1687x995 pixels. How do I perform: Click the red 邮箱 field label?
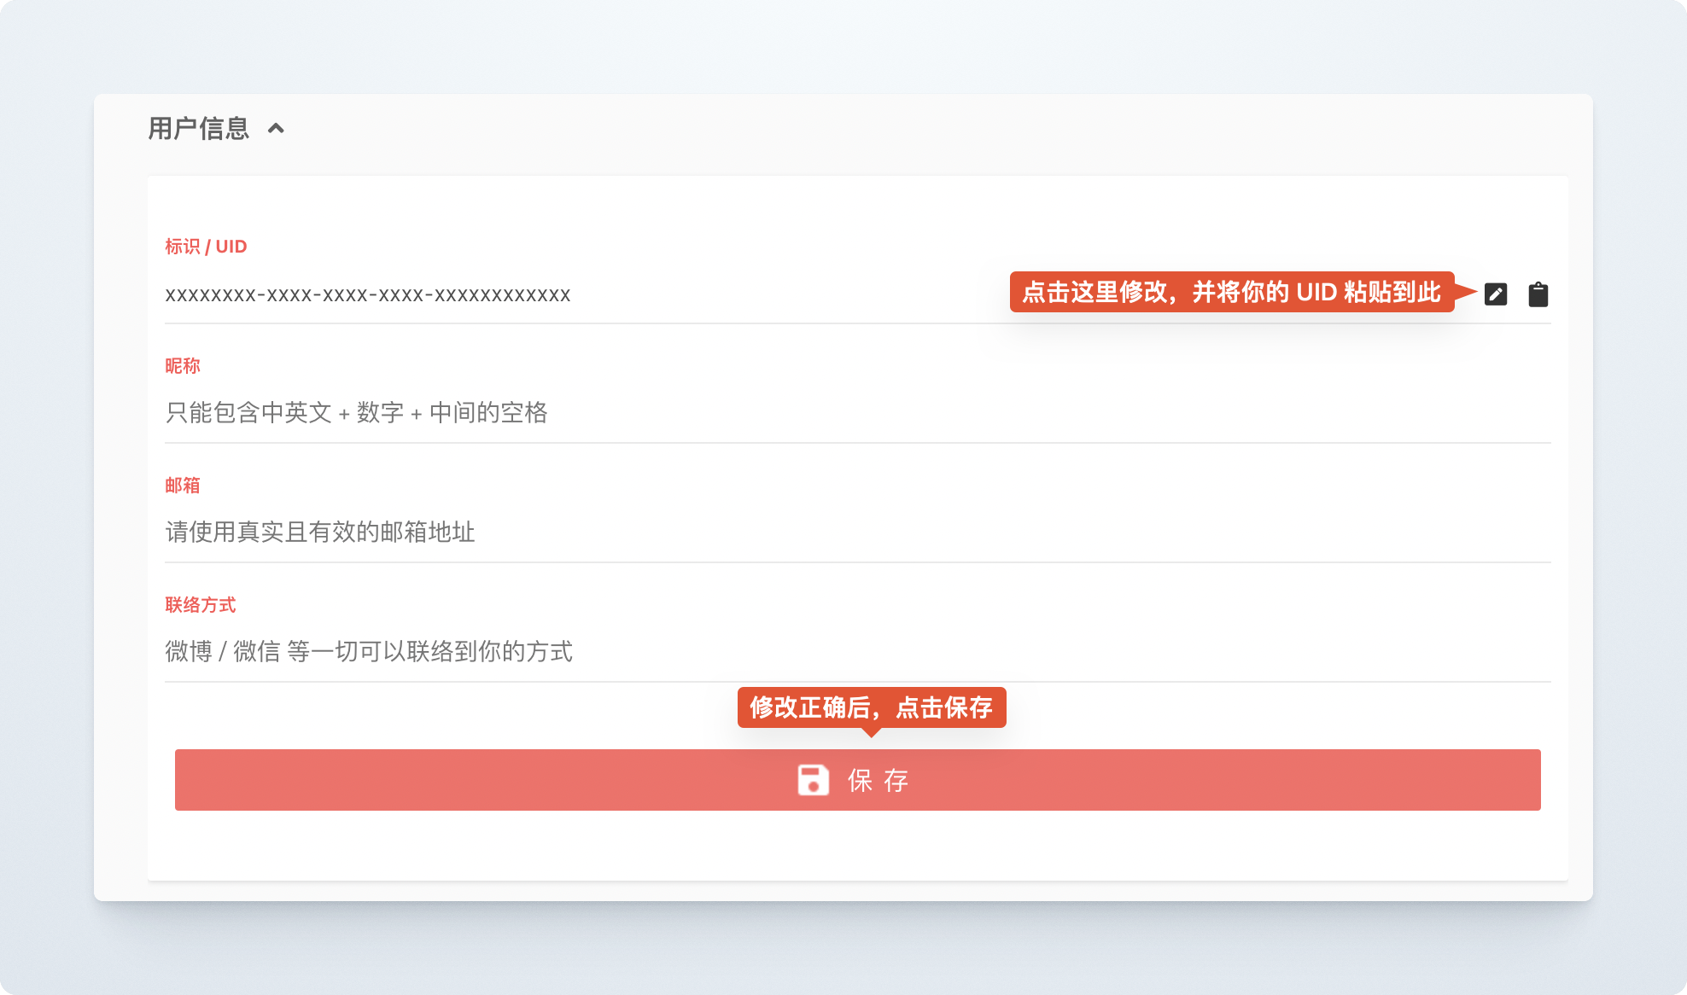click(x=182, y=485)
